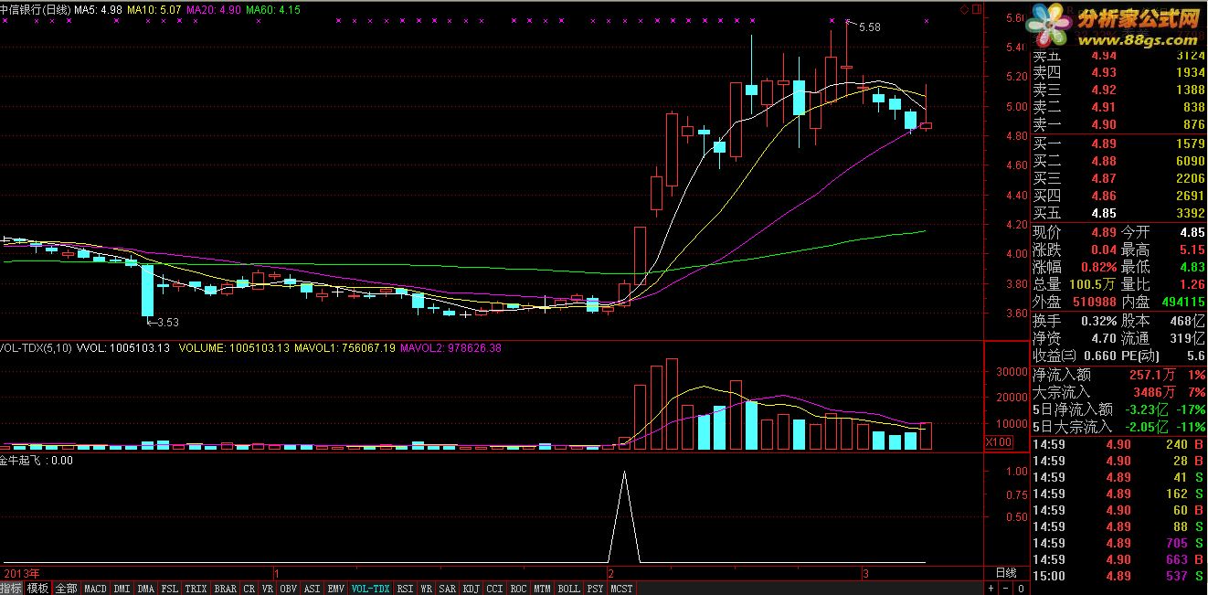Open the 分析家公式网 website logo
1208x595 pixels.
coord(1115,26)
